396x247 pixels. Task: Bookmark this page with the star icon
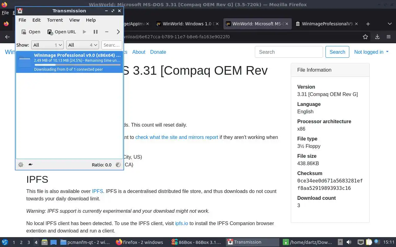coord(365,37)
